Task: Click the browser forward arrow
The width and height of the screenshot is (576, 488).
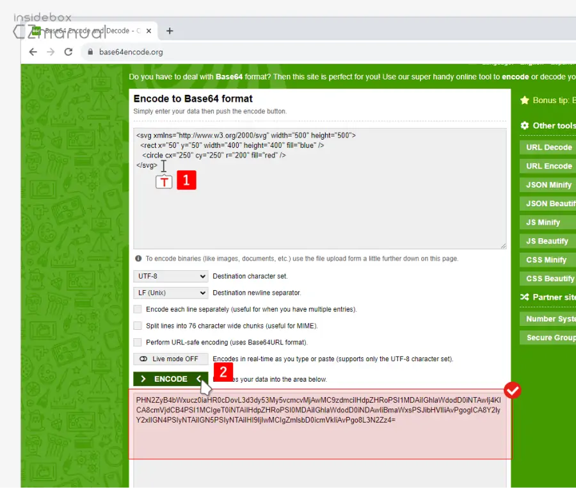Action: (x=51, y=52)
